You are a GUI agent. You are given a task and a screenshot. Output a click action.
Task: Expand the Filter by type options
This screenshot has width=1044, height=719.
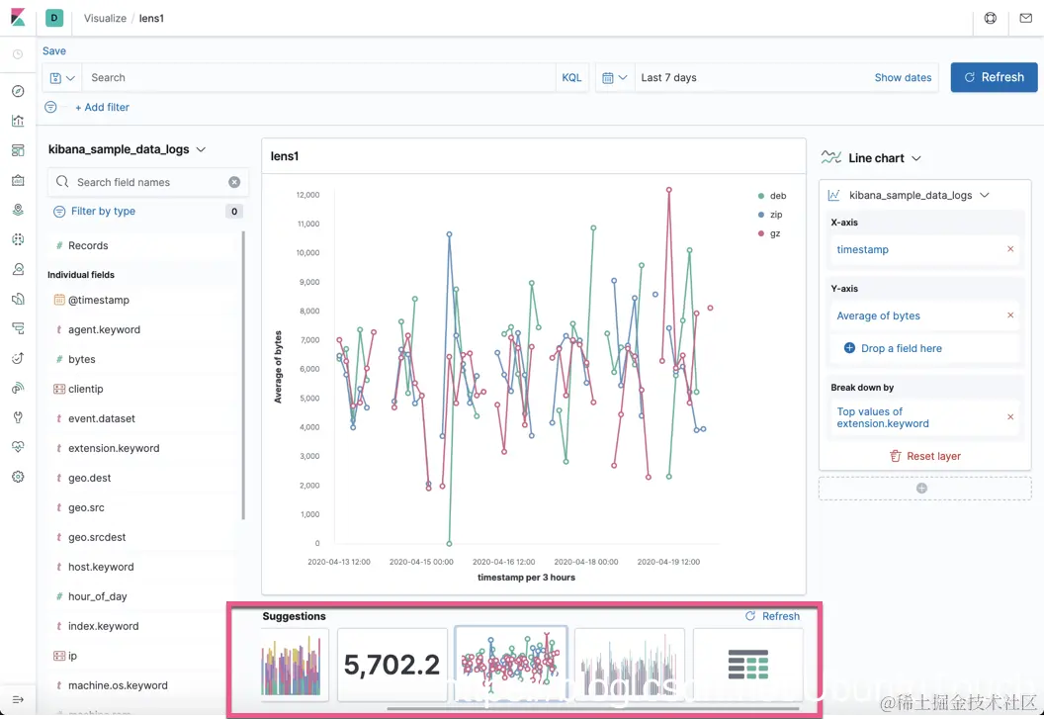click(x=103, y=212)
